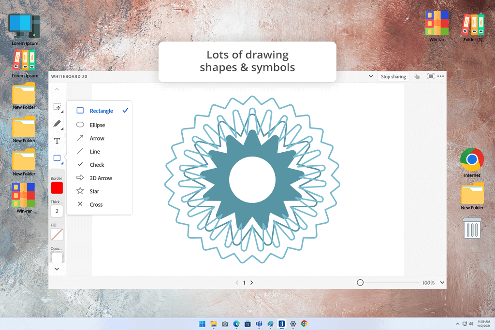Choose Cross from the shapes menu
Image resolution: width=495 pixels, height=330 pixels.
(x=100, y=204)
